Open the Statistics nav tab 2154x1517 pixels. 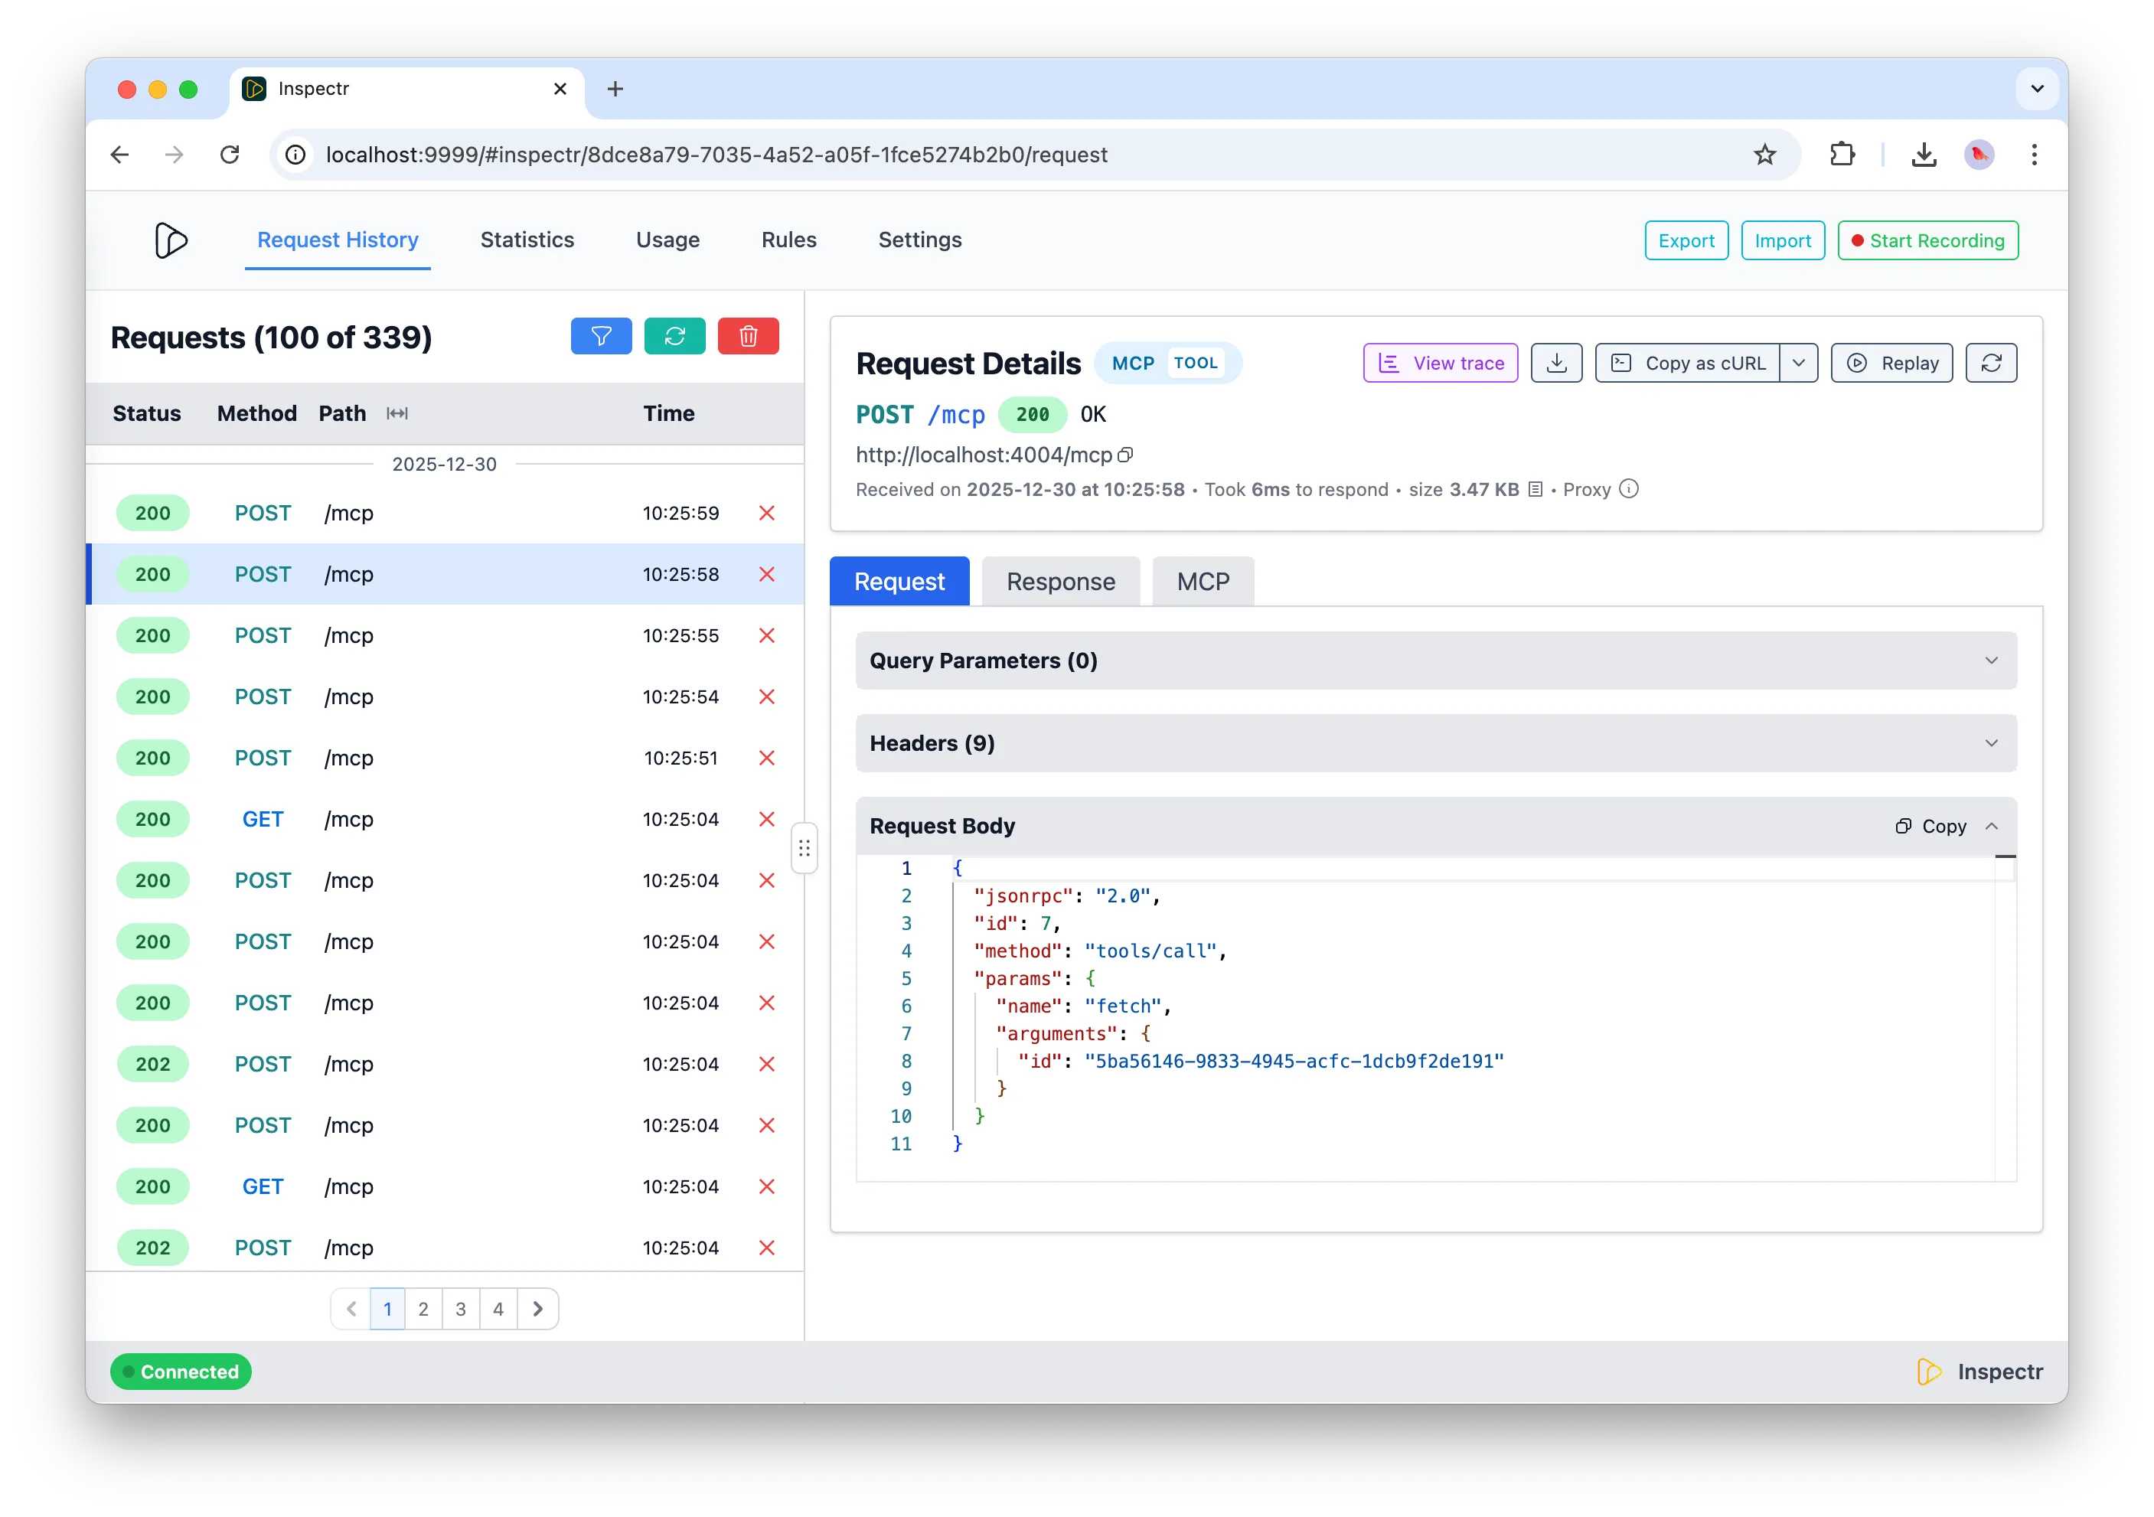tap(527, 240)
